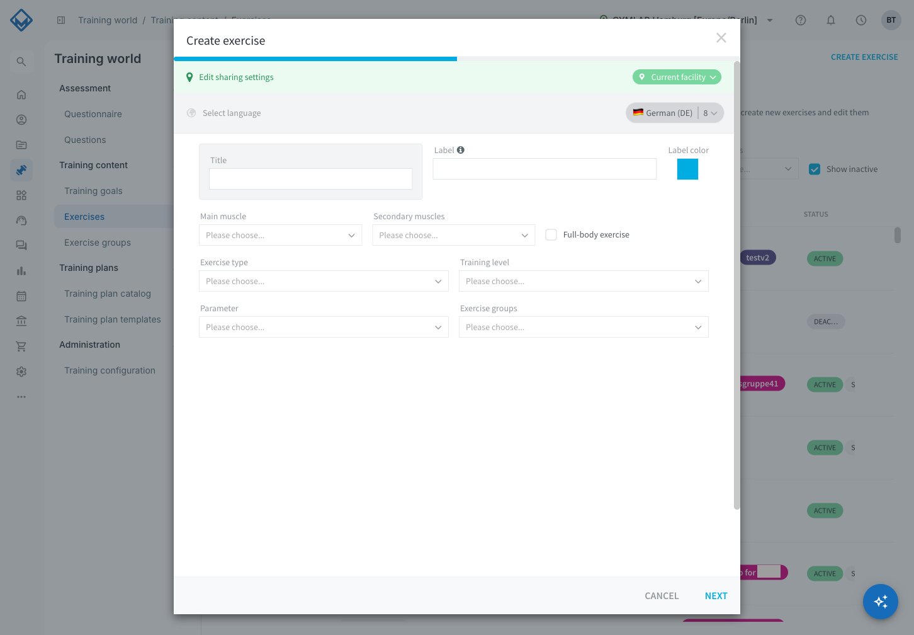The width and height of the screenshot is (914, 635).
Task: Click the NEXT button
Action: coord(716,596)
